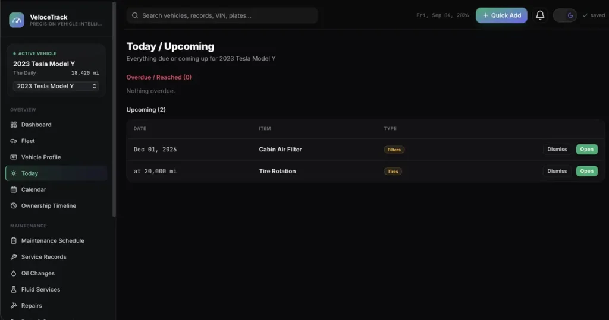The image size is (609, 320).
Task: Click the VeloceTrack speedometer logo icon
Action: [x=17, y=20]
